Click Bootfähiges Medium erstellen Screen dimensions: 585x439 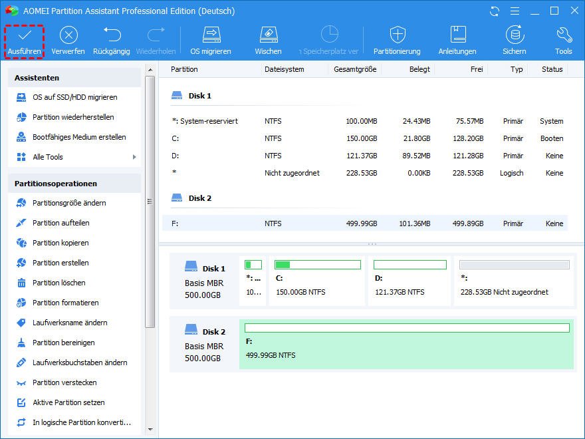tap(79, 137)
